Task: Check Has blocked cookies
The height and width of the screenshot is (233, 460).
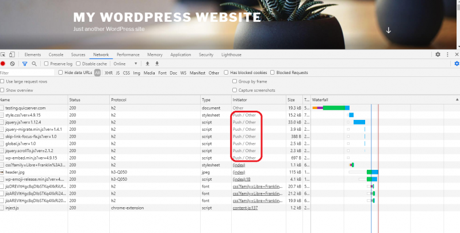Action: click(x=226, y=72)
